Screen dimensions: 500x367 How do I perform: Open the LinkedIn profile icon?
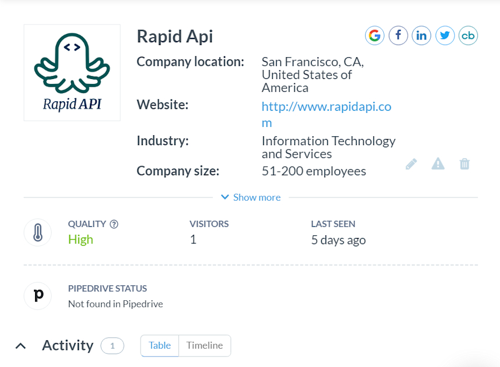pyautogui.click(x=421, y=35)
